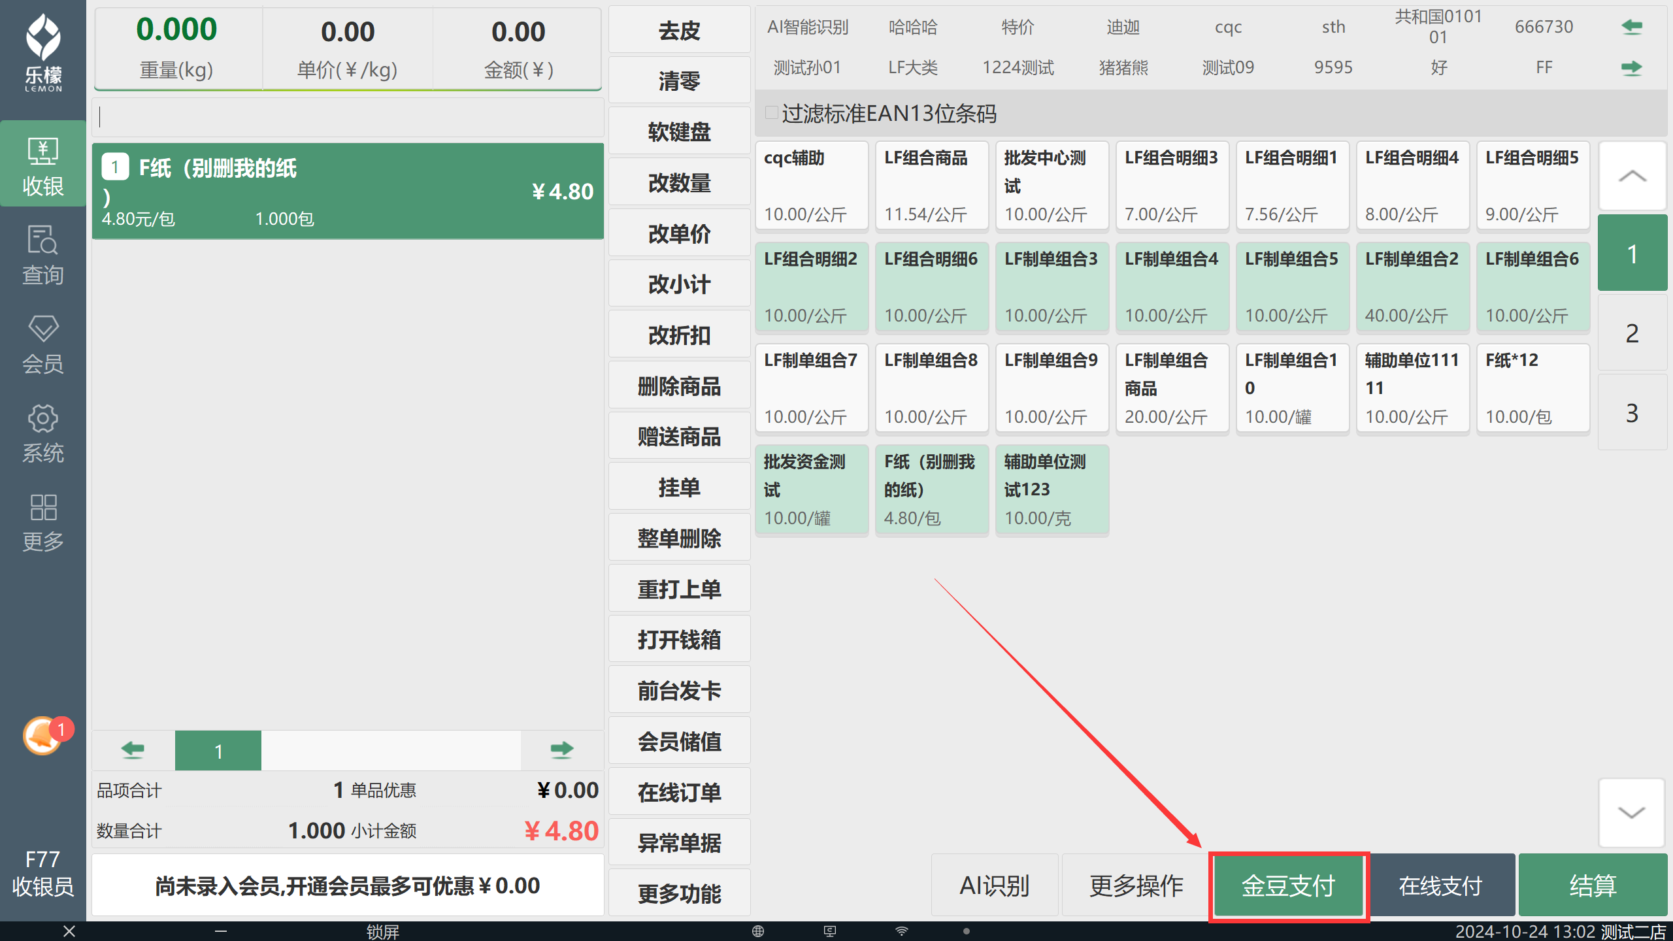Viewport: 1673px width, 941px height.
Task: Click 重打上单 reprint last receipt
Action: (680, 589)
